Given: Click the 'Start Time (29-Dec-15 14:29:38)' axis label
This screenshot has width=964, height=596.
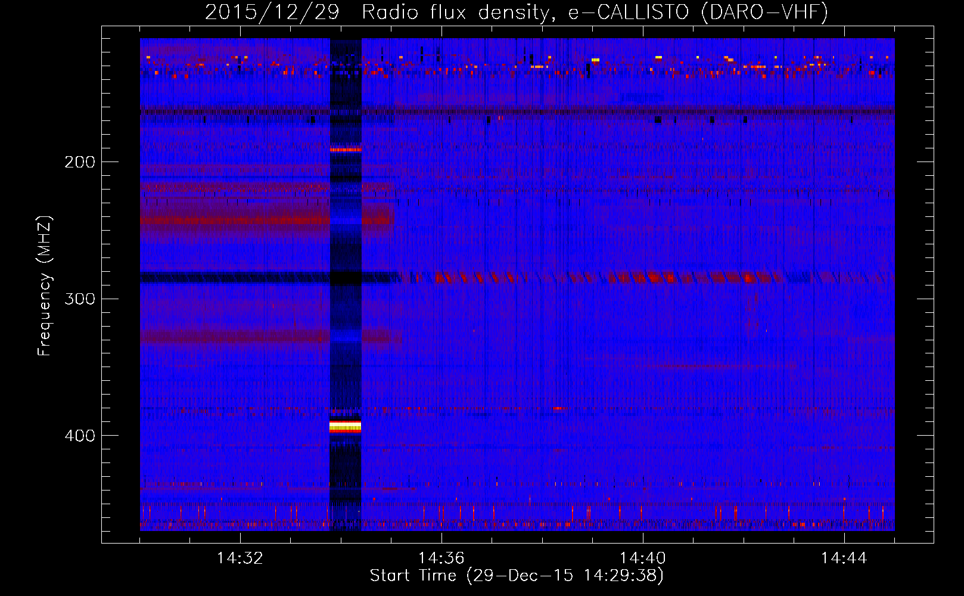Looking at the screenshot, I should (517, 576).
